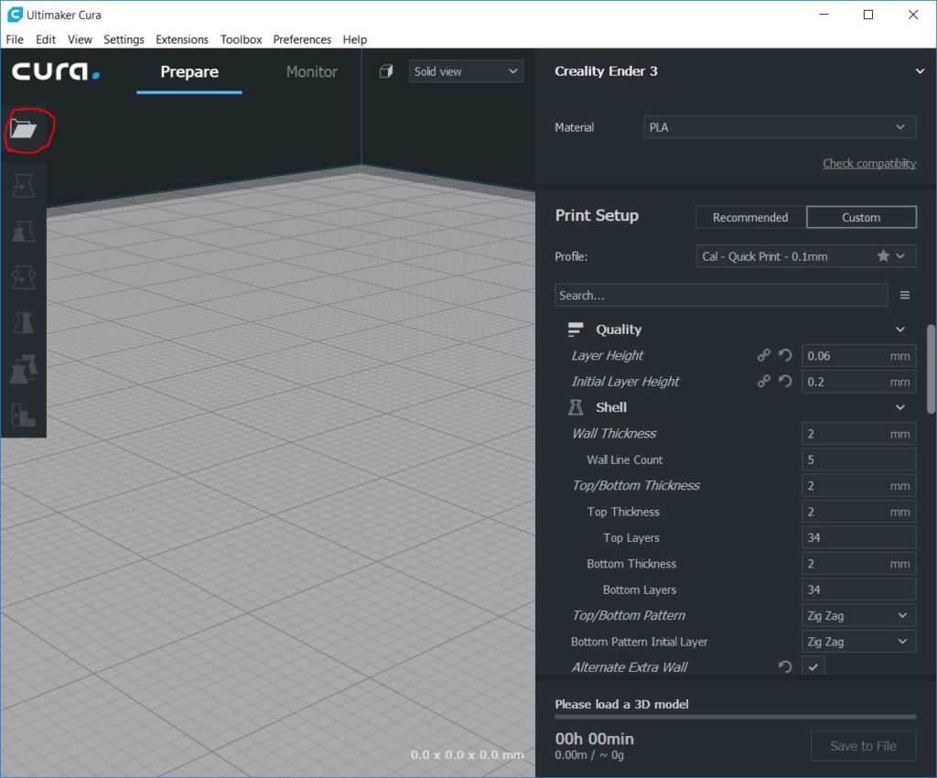The width and height of the screenshot is (937, 778).
Task: Switch Print Setup to Recommended mode
Action: pos(750,218)
